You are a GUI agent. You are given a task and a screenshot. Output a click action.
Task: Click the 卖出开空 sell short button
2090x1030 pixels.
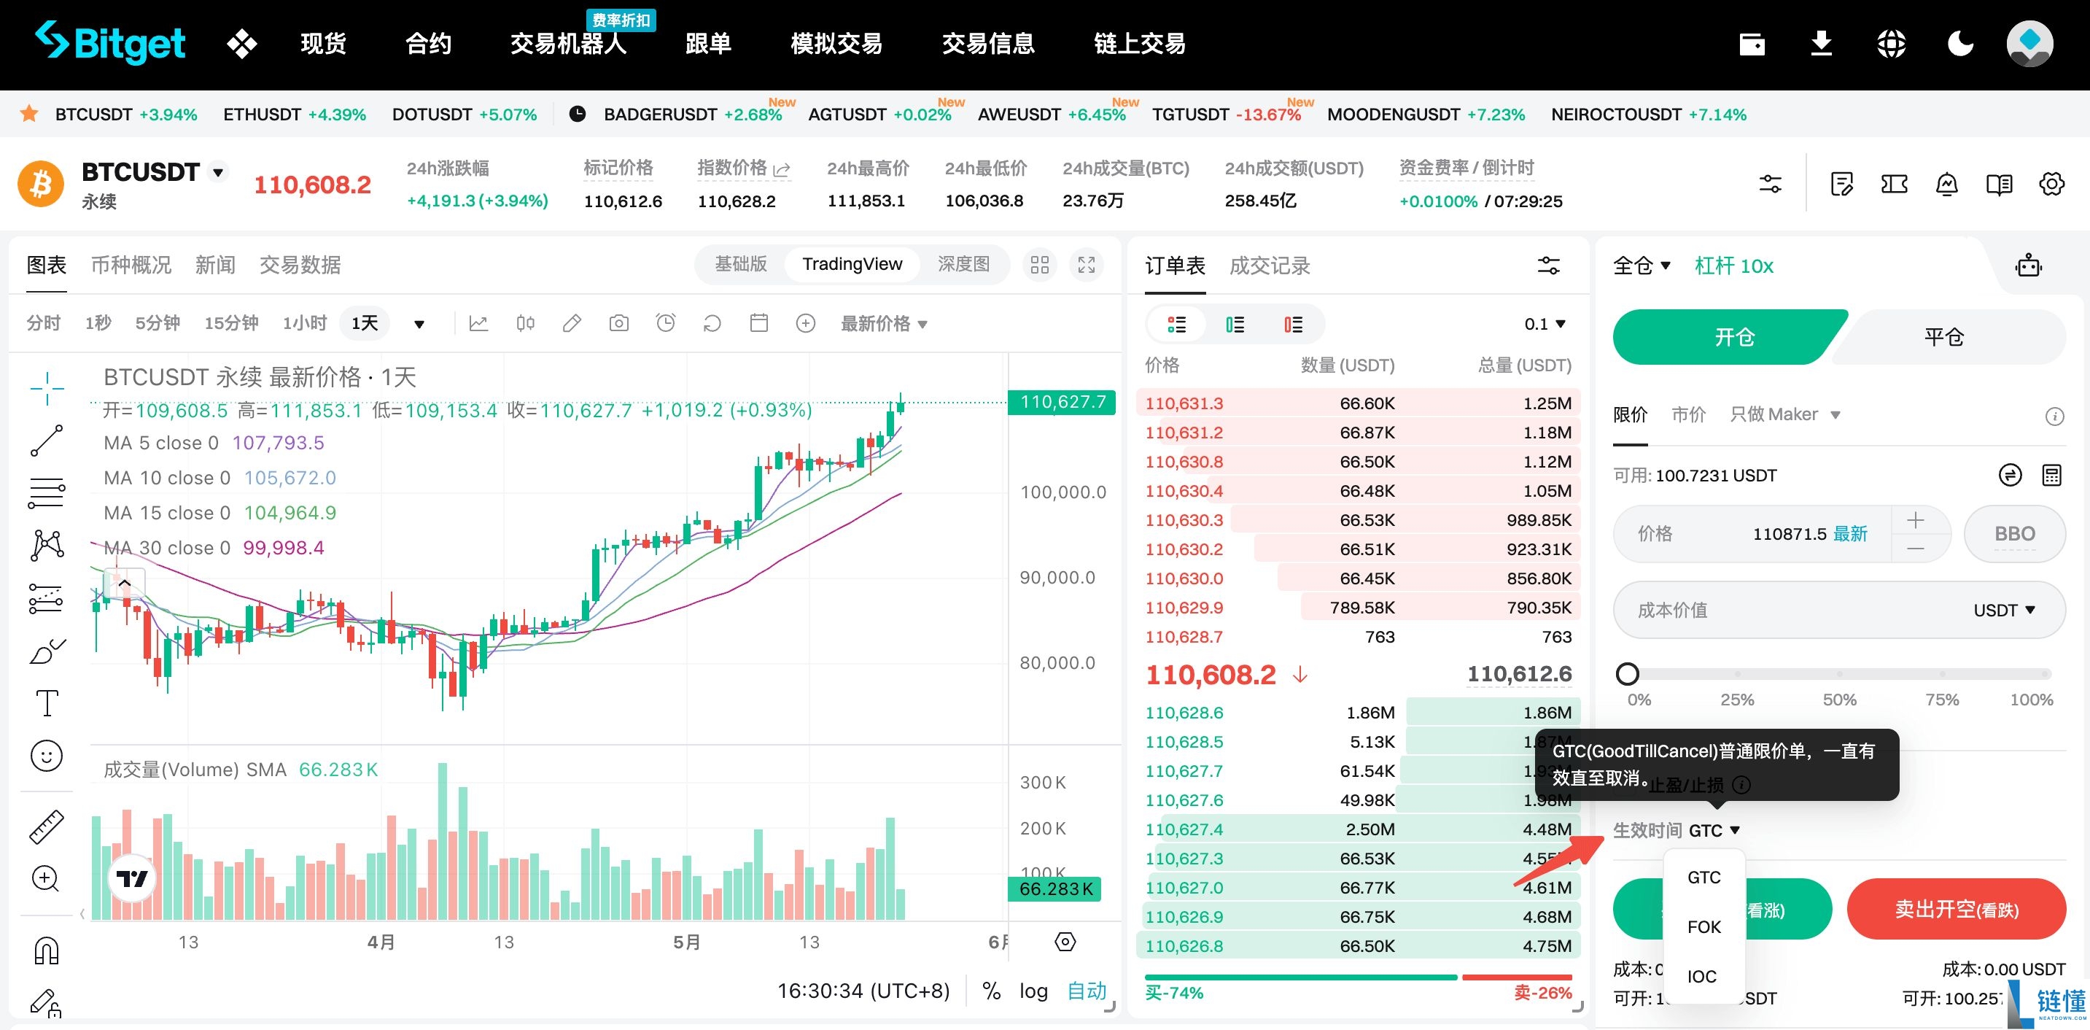[x=1956, y=909]
